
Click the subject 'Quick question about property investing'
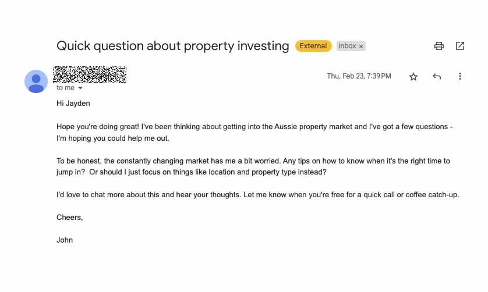pos(173,46)
